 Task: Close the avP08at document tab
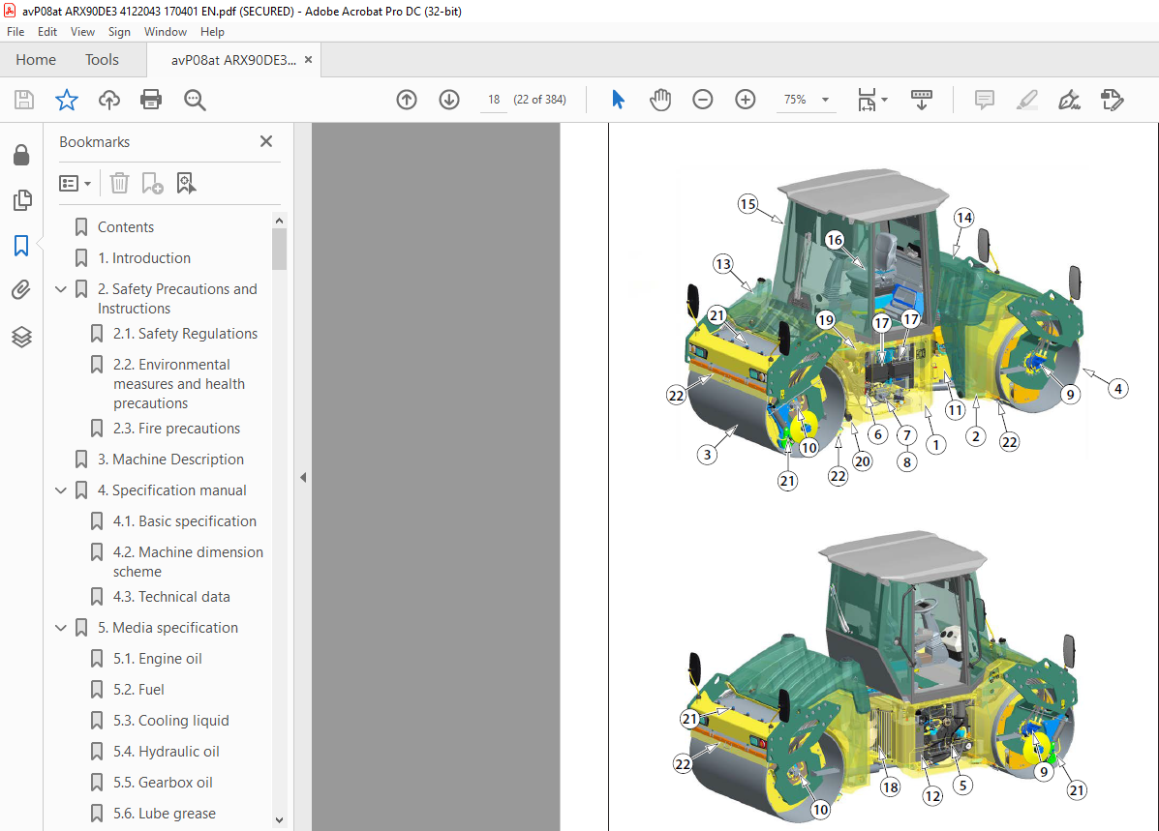click(x=308, y=60)
